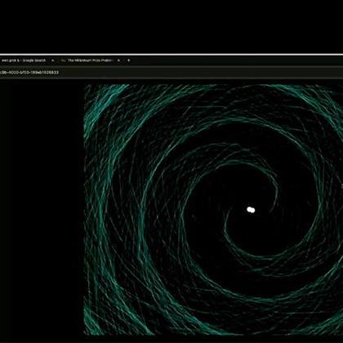Close the 'wen grok 5 - Google Search' tab

click(53, 60)
